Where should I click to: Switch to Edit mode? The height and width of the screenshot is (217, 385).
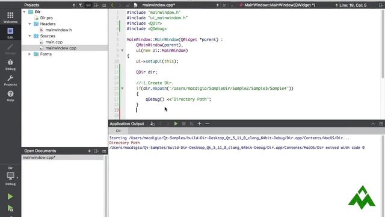(10, 33)
